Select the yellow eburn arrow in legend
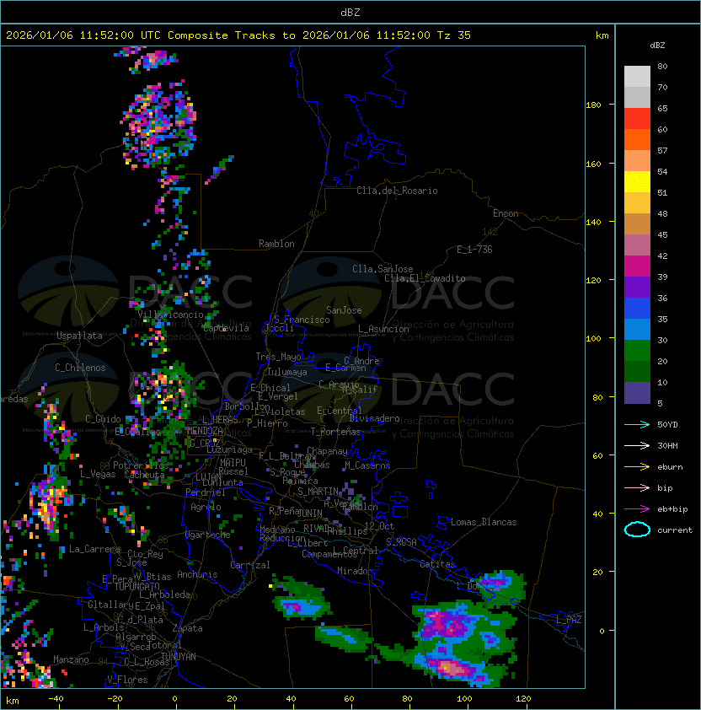The image size is (701, 710). pyautogui.click(x=637, y=467)
